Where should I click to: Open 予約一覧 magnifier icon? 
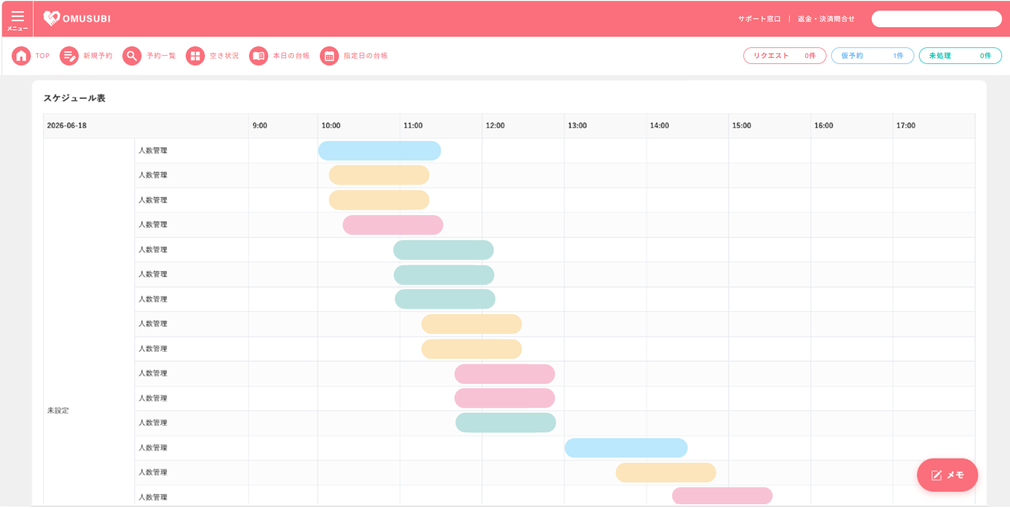point(132,55)
